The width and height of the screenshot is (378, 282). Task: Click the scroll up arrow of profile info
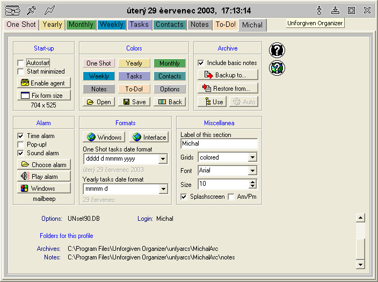(360, 218)
